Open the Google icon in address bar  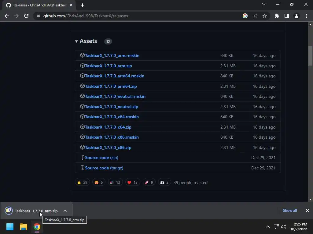coord(245,16)
